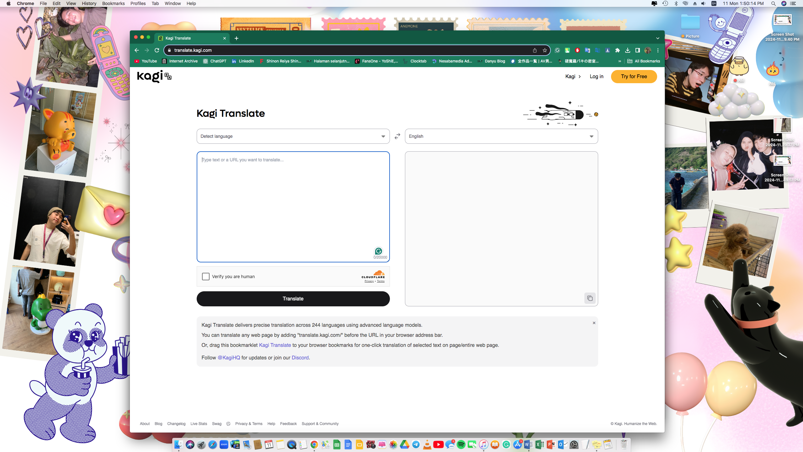Open the red stop-hand adblock extension

click(x=577, y=50)
